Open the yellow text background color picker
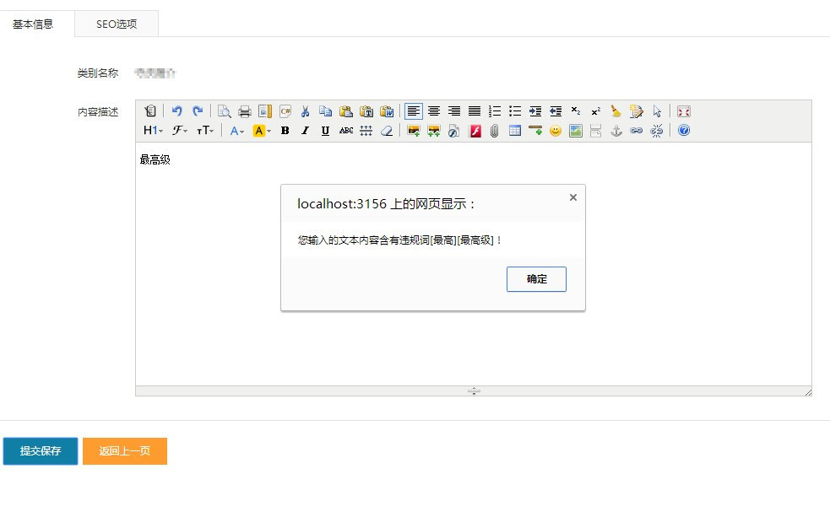 tap(262, 131)
